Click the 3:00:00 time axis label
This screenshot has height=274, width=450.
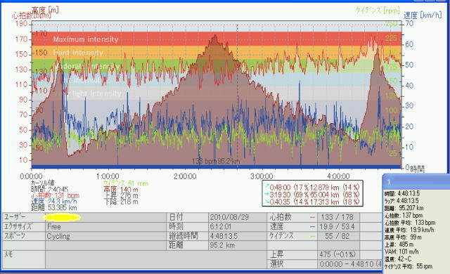click(262, 176)
